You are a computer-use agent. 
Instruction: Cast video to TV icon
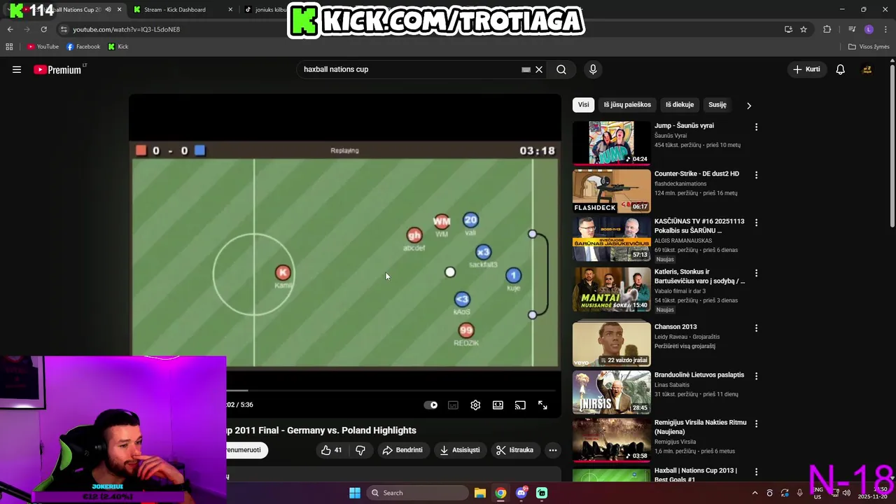(x=520, y=405)
